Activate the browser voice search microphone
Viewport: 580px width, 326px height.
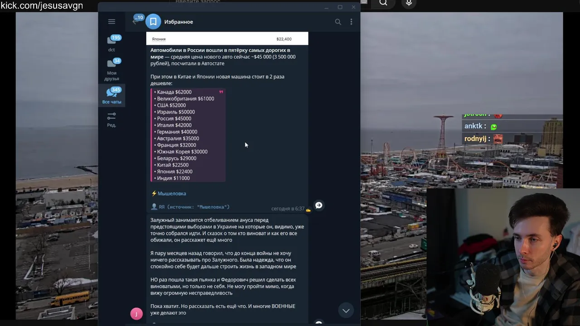(x=409, y=3)
